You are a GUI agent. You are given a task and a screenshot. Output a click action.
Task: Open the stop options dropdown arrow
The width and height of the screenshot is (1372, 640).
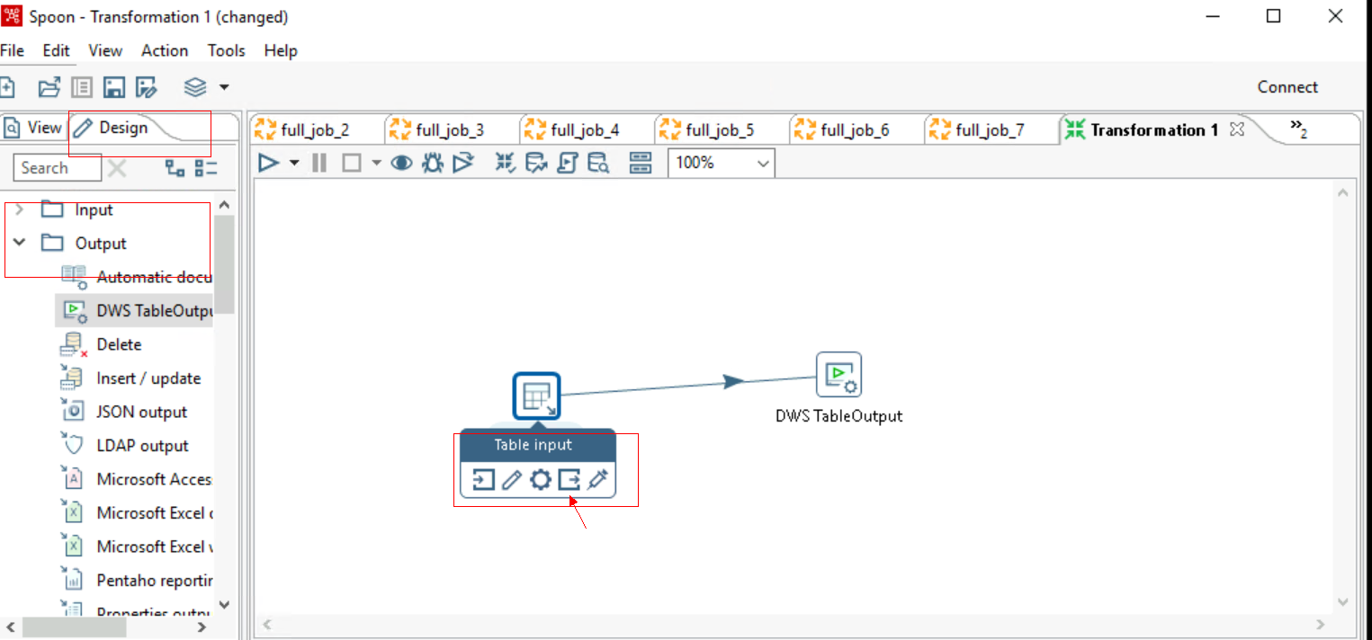(x=376, y=163)
